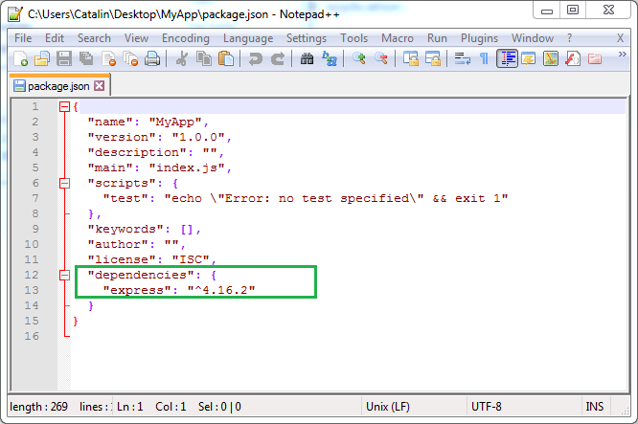Open the Window menu
638x424 pixels.
pos(533,38)
